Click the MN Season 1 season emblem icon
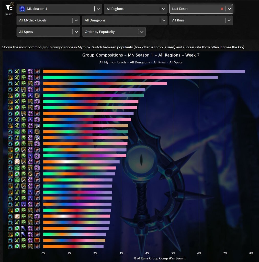This screenshot has width=259, height=262. pyautogui.click(x=22, y=9)
